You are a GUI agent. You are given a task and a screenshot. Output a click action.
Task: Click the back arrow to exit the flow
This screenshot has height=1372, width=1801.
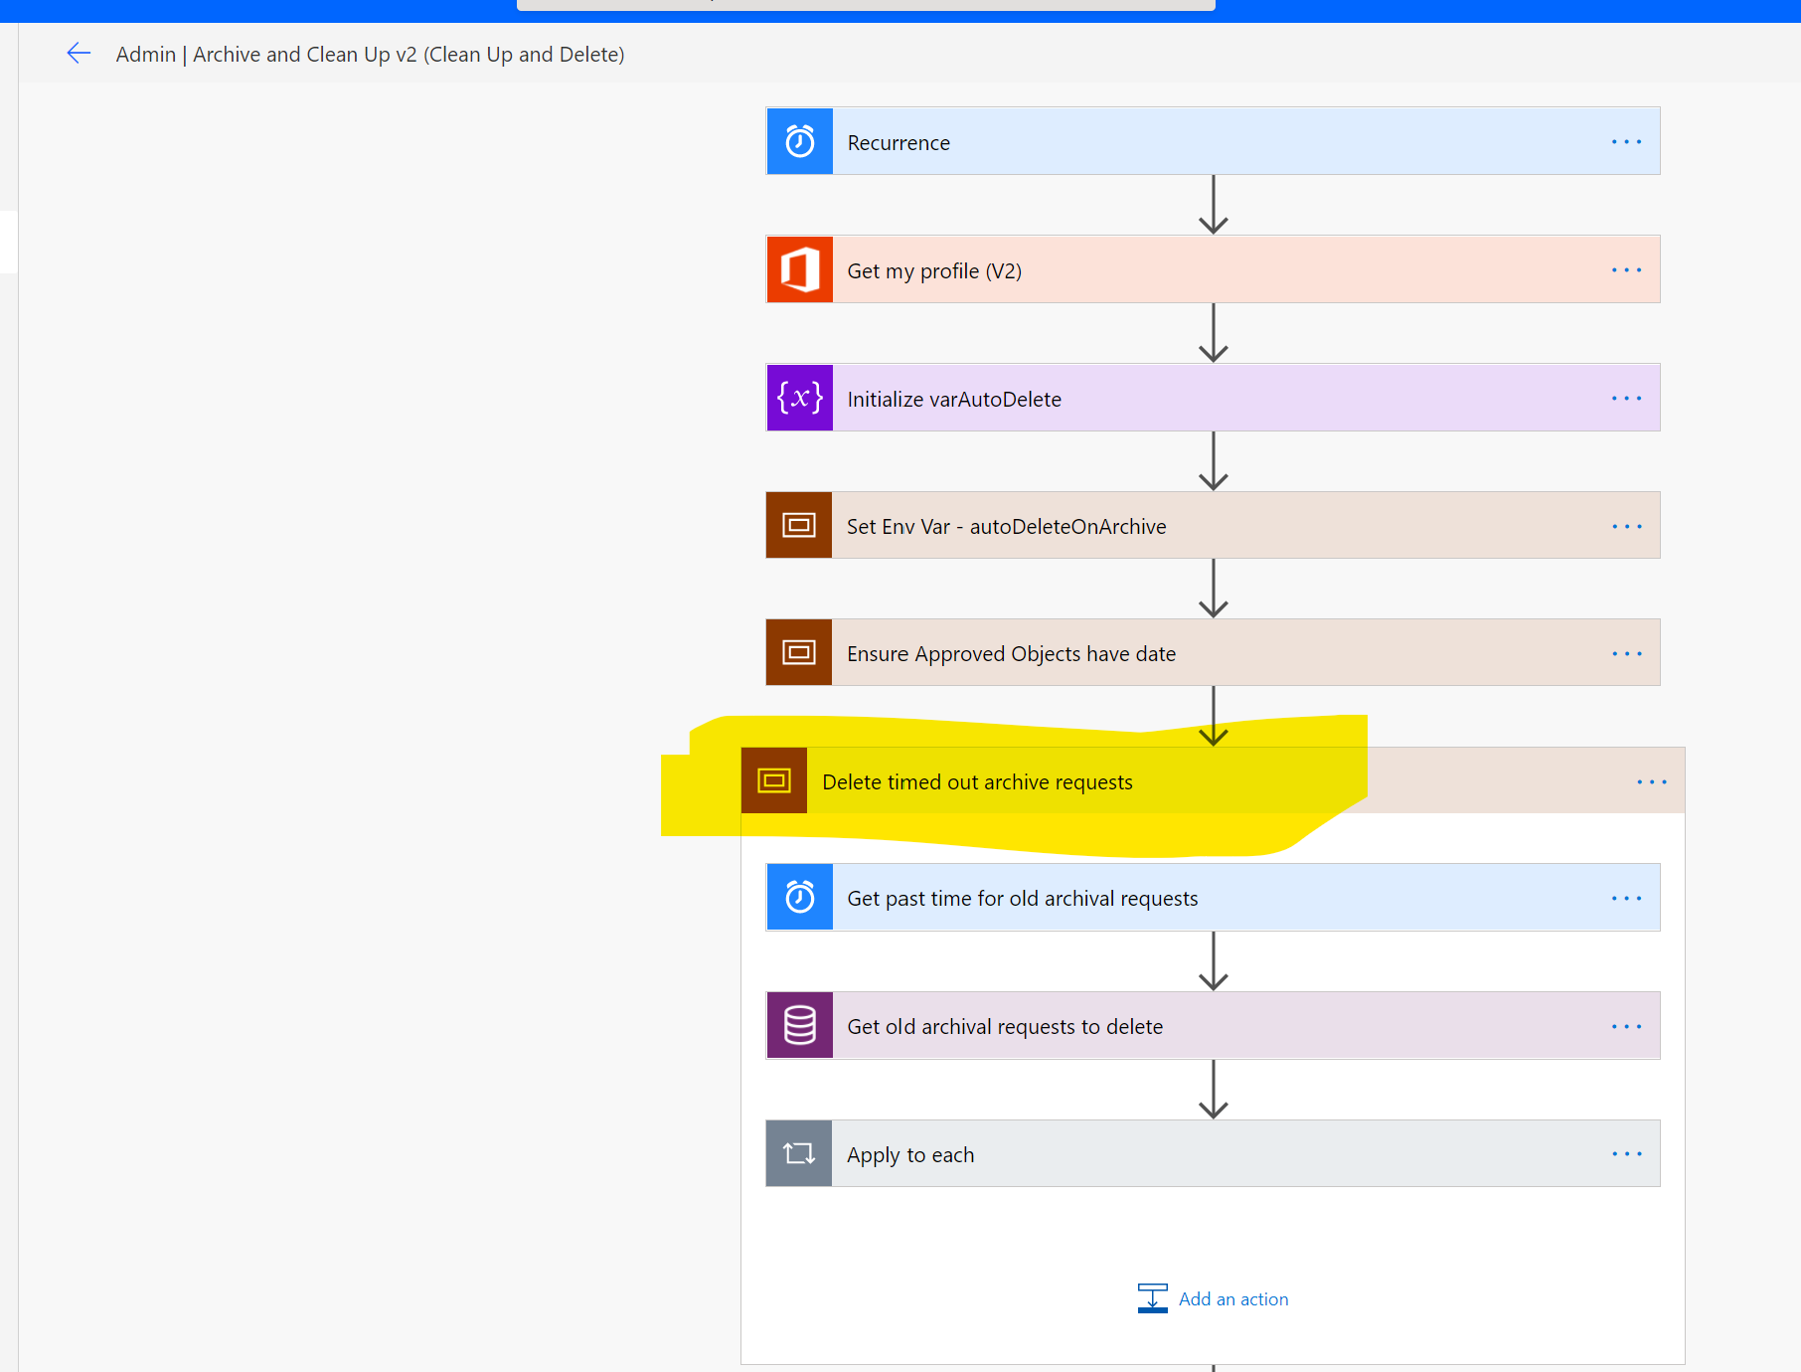pyautogui.click(x=79, y=53)
